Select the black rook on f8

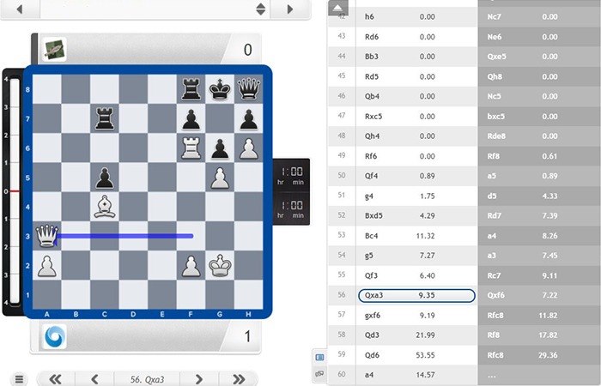click(x=191, y=89)
